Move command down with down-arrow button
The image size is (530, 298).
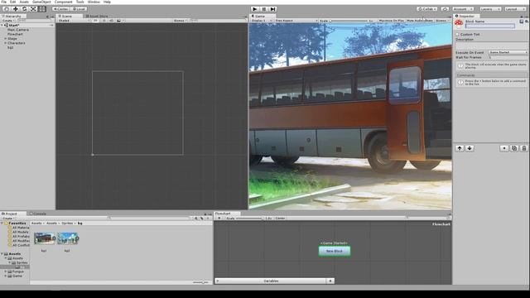pyautogui.click(x=470, y=148)
